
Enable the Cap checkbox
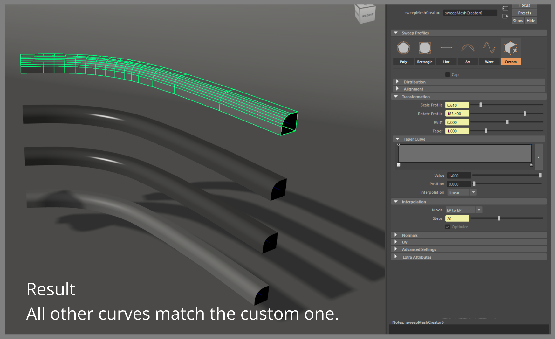pos(448,75)
